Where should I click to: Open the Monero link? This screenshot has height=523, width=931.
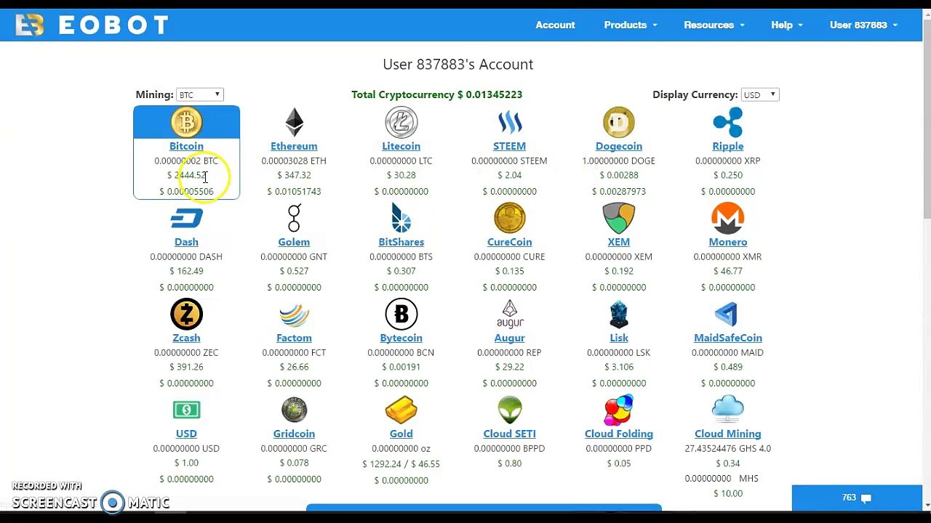coord(727,242)
